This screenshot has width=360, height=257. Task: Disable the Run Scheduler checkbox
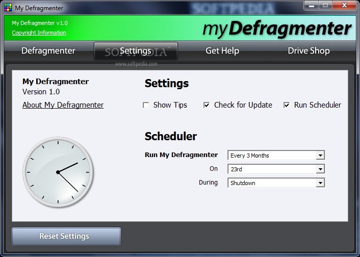point(287,105)
